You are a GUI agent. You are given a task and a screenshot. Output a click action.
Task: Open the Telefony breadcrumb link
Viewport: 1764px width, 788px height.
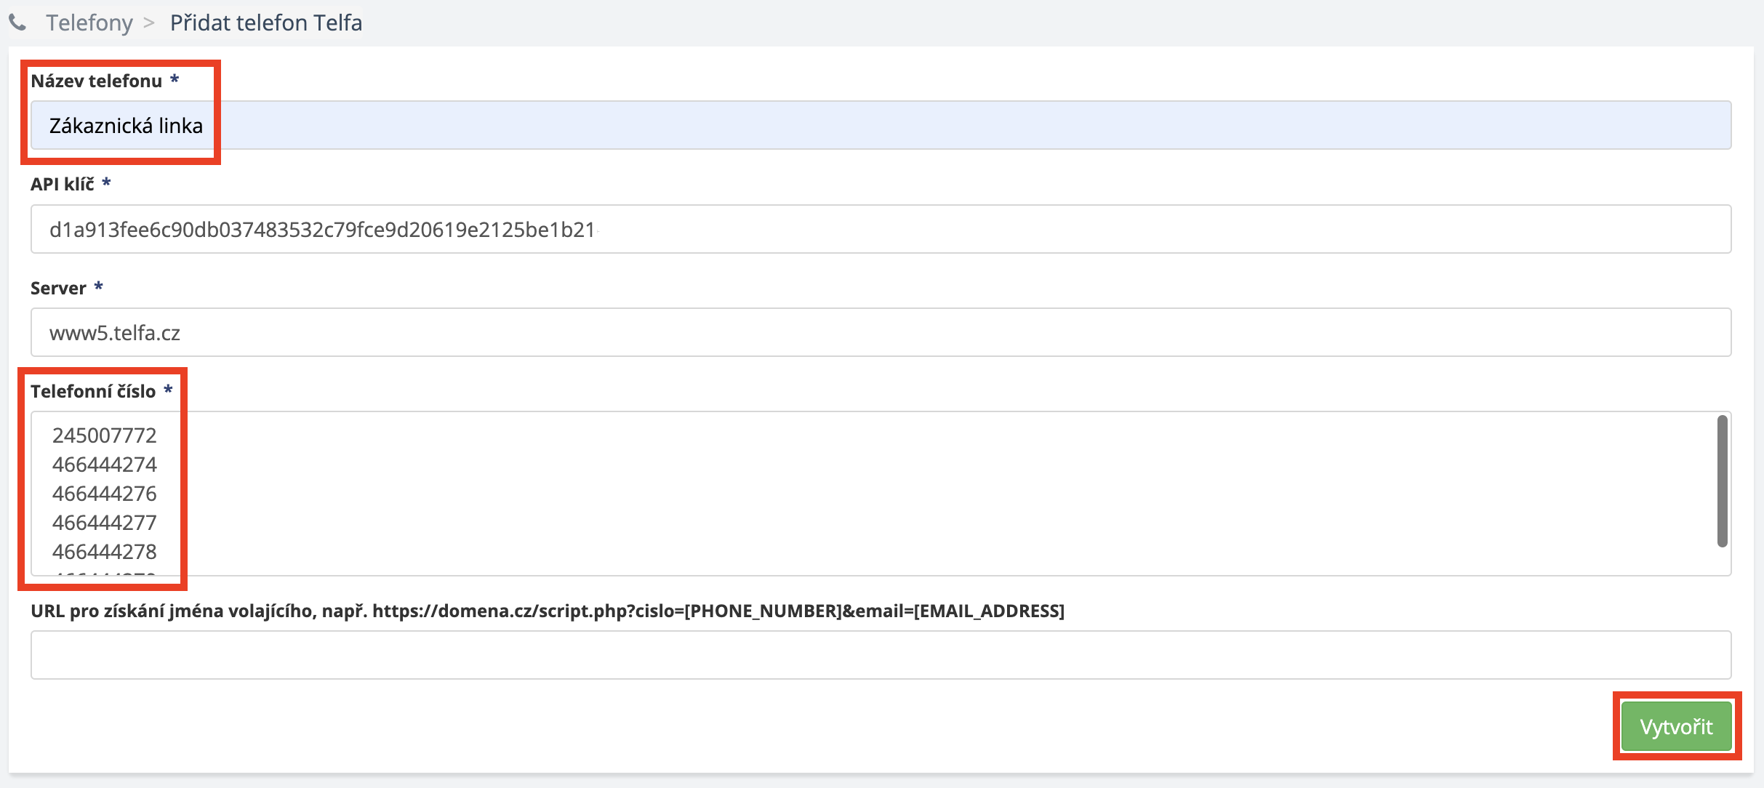(89, 23)
